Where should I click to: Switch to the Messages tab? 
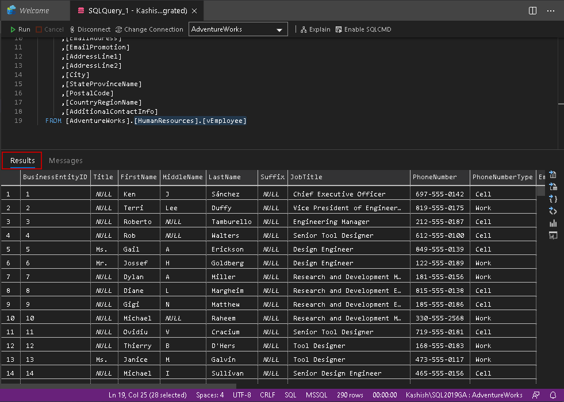(x=66, y=161)
